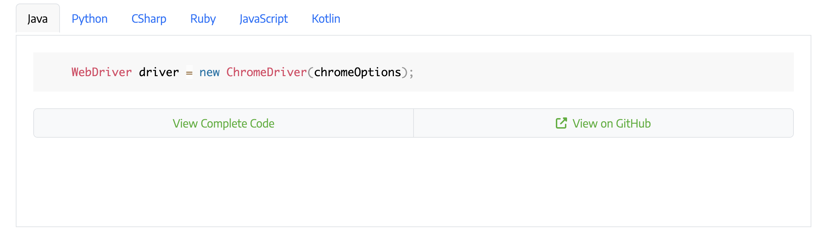The image size is (818, 246).
Task: Click the View Complete Code button
Action: tap(224, 123)
